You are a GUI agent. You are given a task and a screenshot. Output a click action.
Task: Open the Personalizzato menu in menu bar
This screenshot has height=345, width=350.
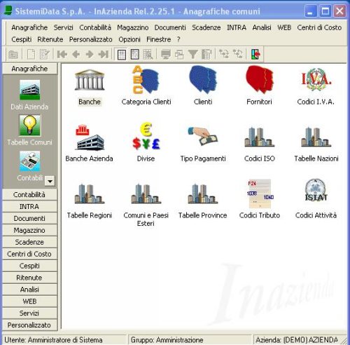[x=91, y=39]
